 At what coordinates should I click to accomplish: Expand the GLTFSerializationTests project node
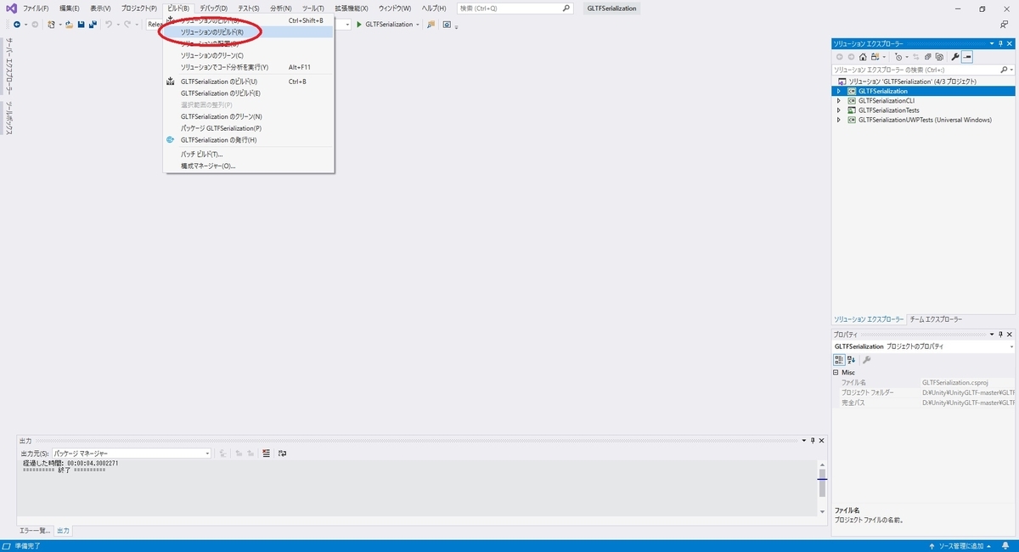[839, 110]
